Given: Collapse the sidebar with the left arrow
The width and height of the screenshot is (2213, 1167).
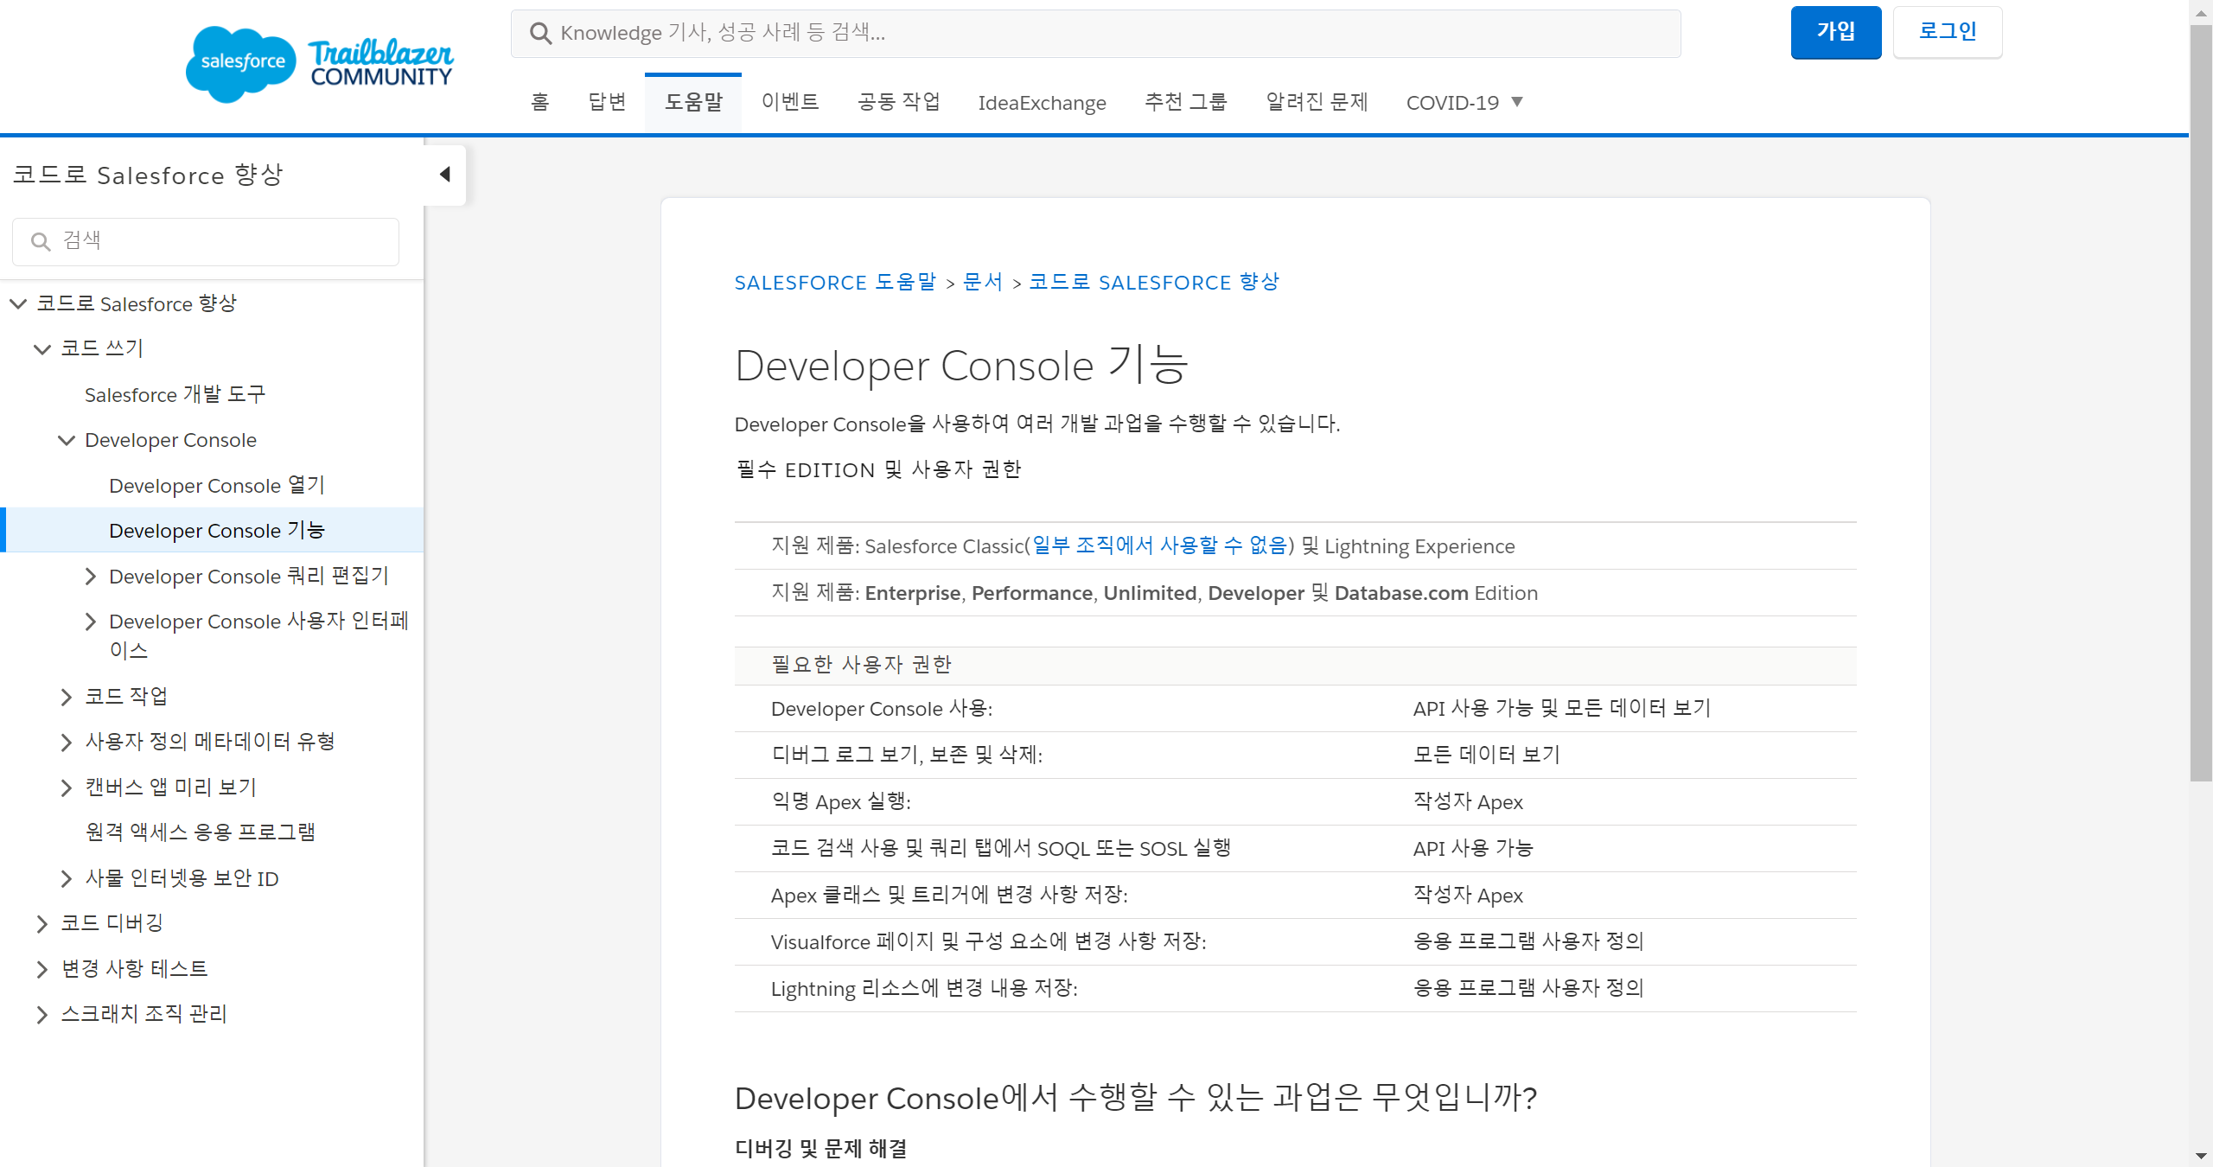Looking at the screenshot, I should pos(444,175).
